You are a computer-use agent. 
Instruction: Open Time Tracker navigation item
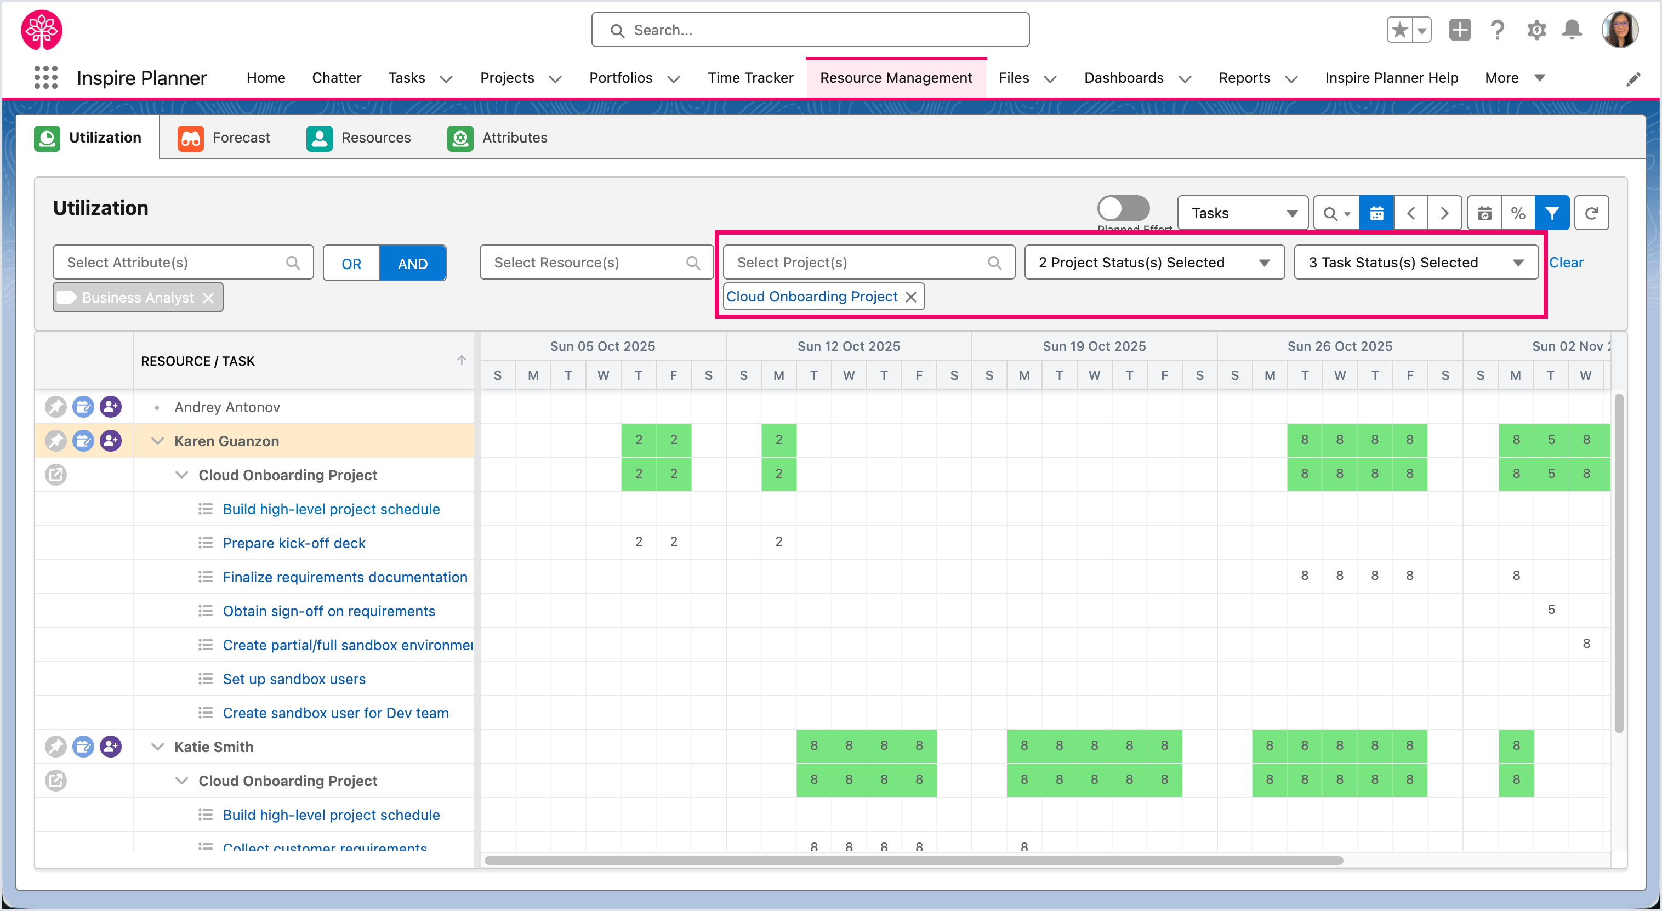[750, 78]
